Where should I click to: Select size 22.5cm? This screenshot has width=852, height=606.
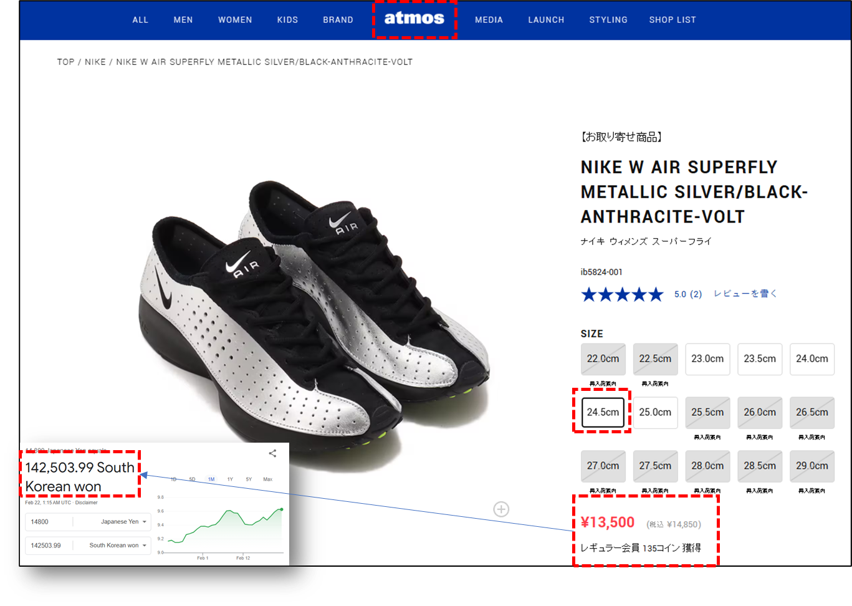pyautogui.click(x=656, y=359)
